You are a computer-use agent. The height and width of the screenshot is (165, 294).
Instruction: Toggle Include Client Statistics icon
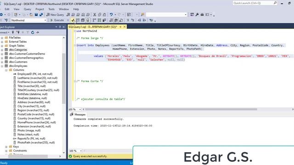coord(104,20)
